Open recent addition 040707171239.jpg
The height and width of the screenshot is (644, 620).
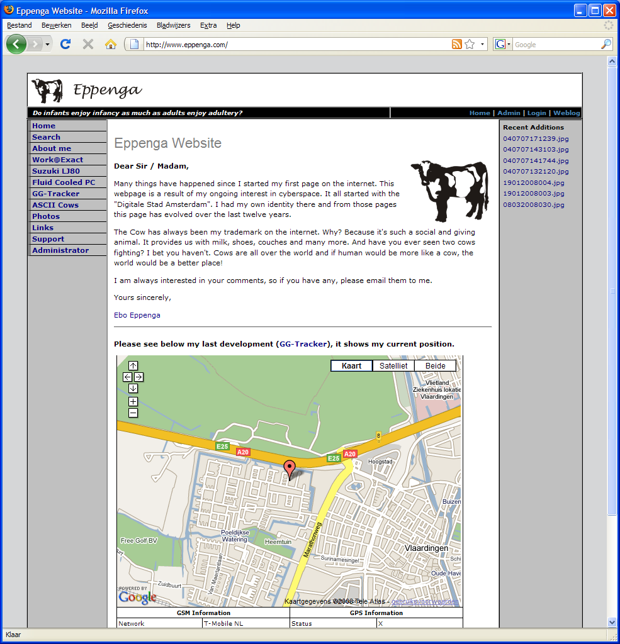(x=536, y=139)
